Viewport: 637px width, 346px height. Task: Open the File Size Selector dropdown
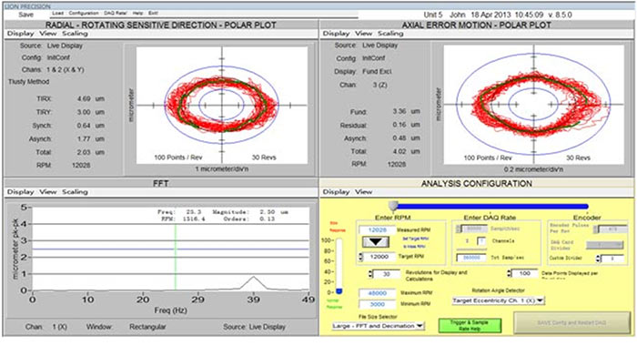click(x=378, y=326)
